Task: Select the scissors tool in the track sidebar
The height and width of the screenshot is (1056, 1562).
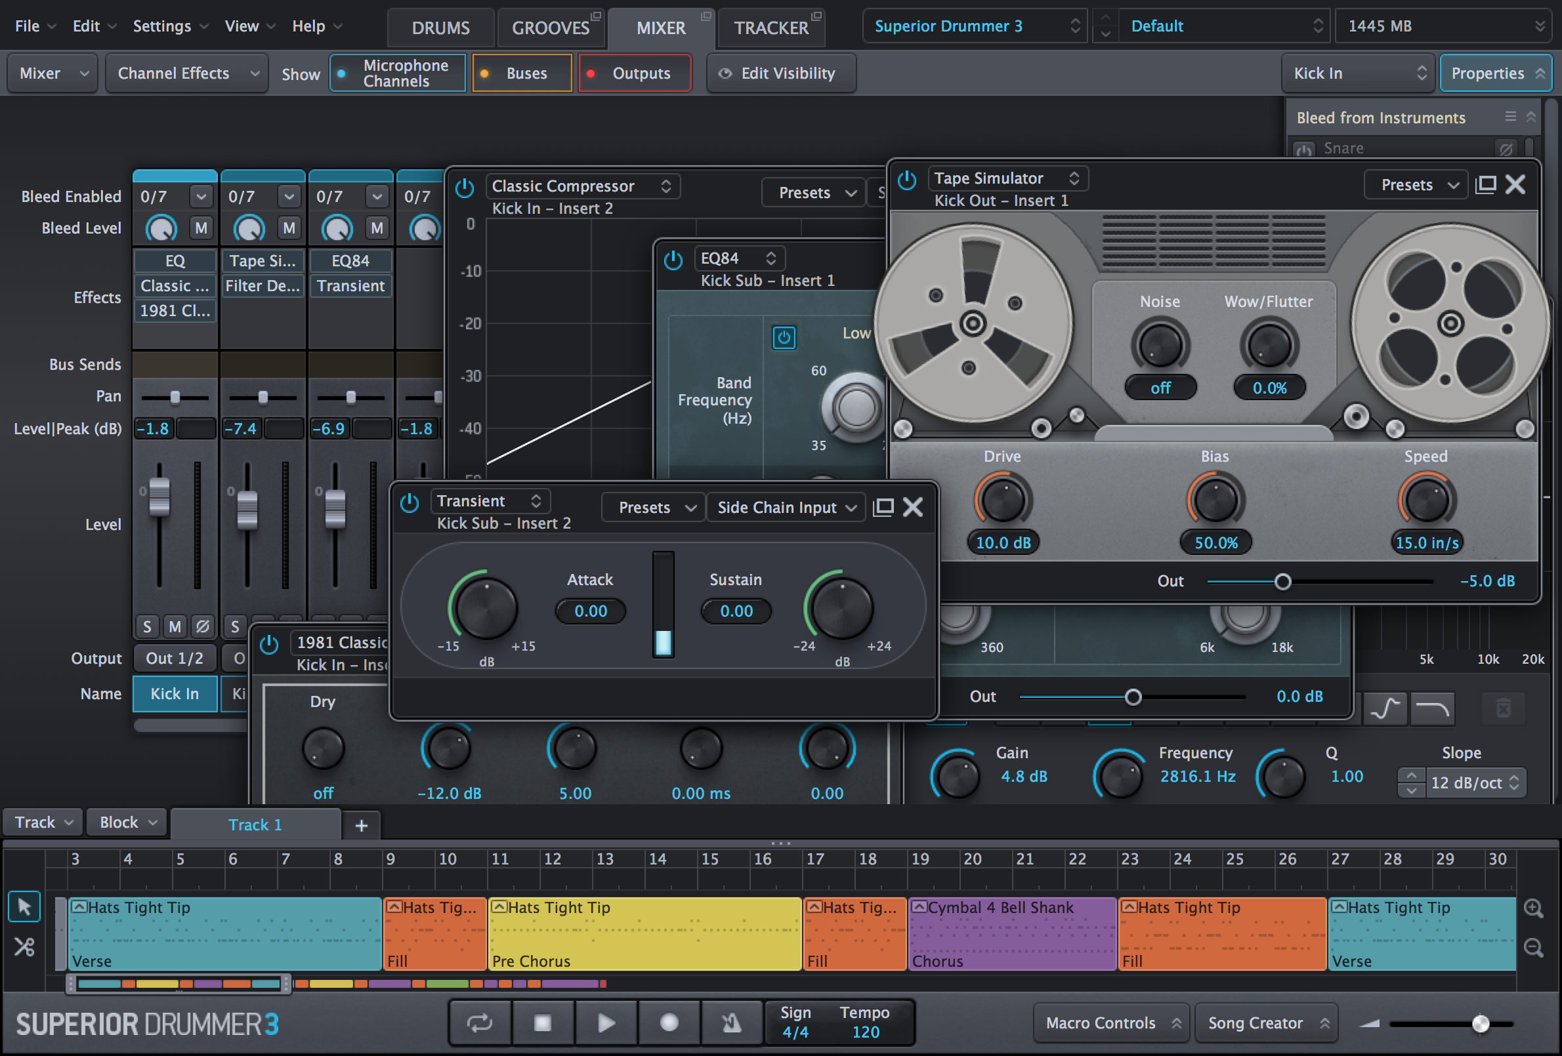Action: [x=24, y=946]
